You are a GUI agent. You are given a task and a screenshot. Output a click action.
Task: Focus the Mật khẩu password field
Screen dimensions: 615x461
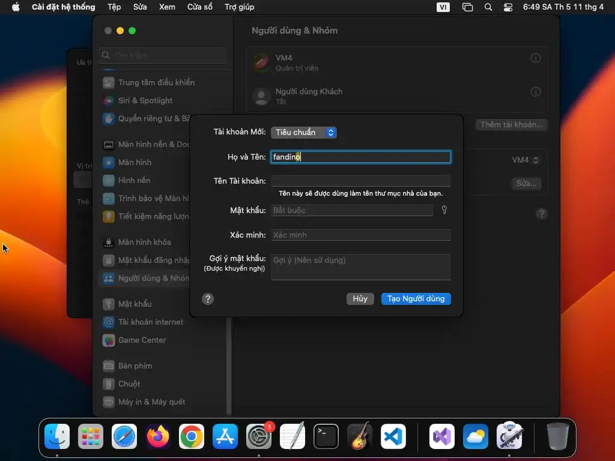352,210
